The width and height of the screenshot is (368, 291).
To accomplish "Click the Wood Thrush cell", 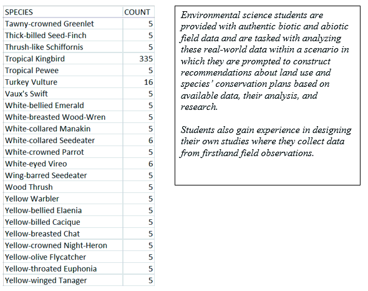I will (63, 187).
